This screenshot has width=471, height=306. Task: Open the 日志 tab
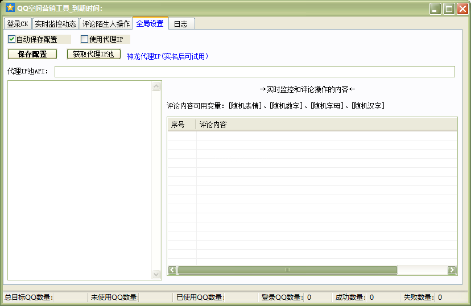181,24
